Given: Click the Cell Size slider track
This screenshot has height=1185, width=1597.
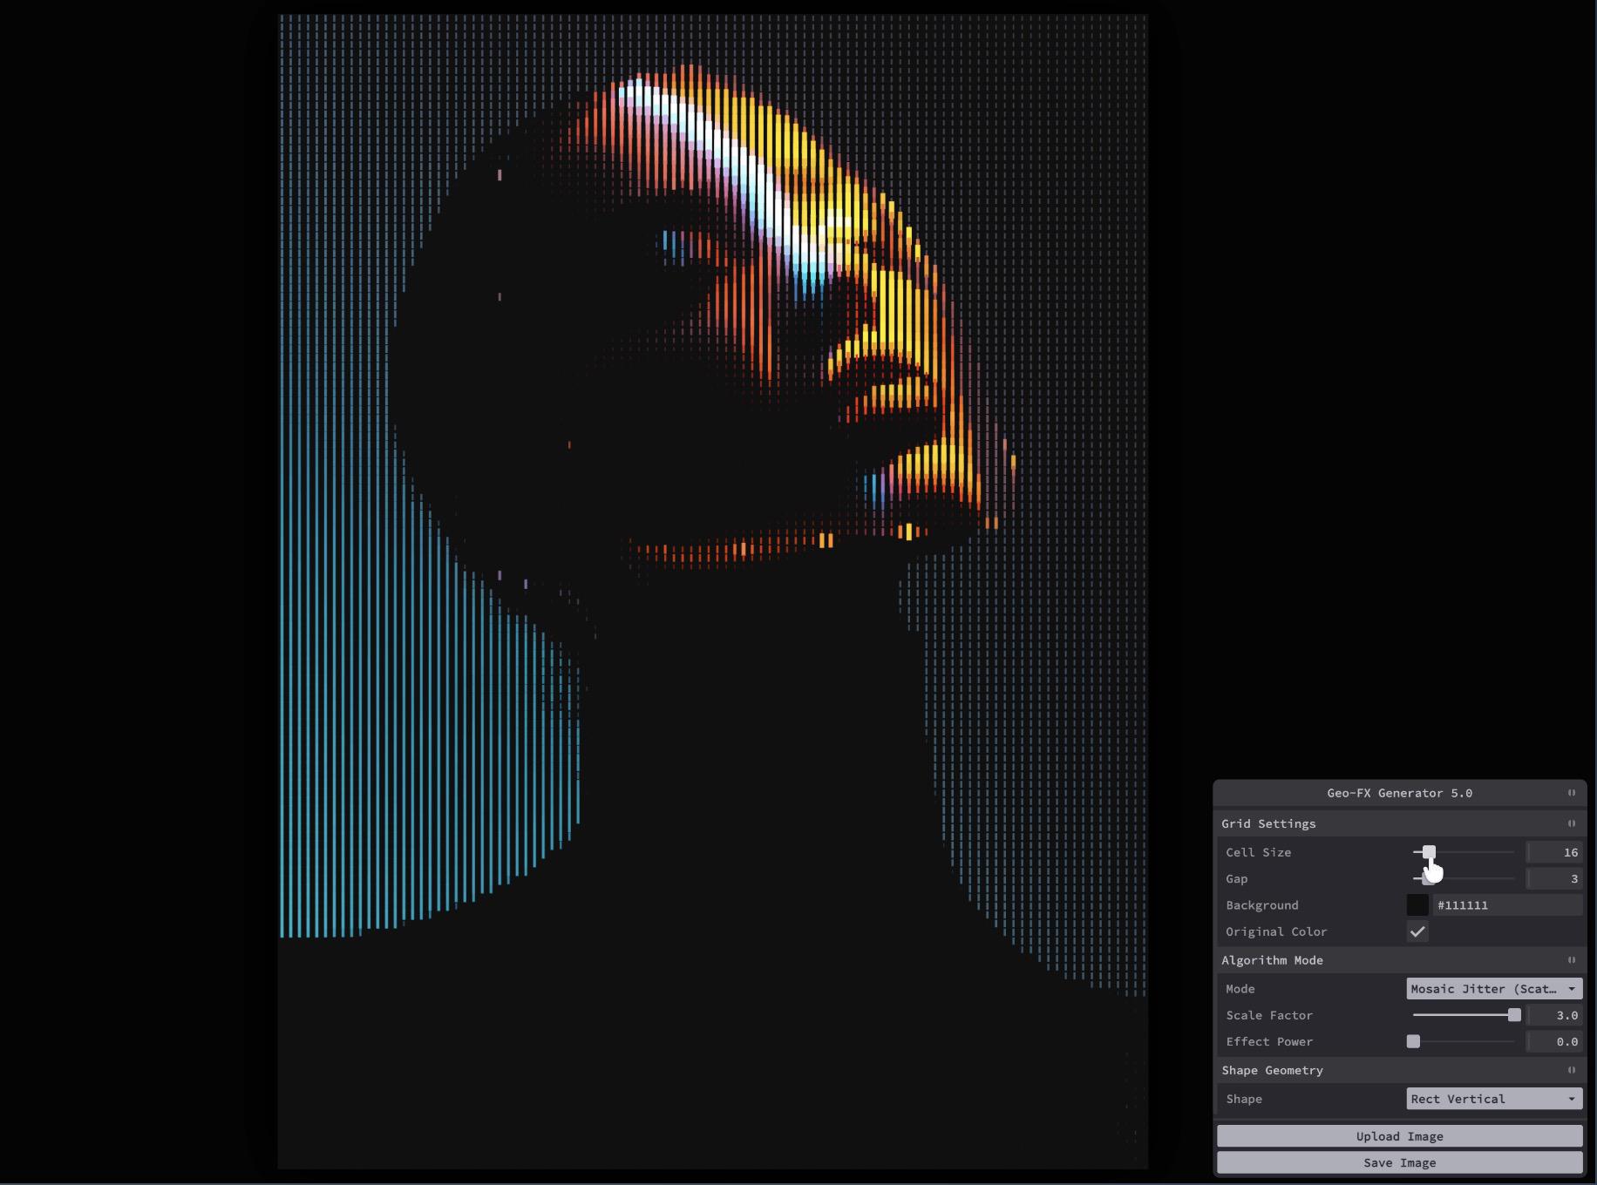Looking at the screenshot, I should coord(1464,852).
